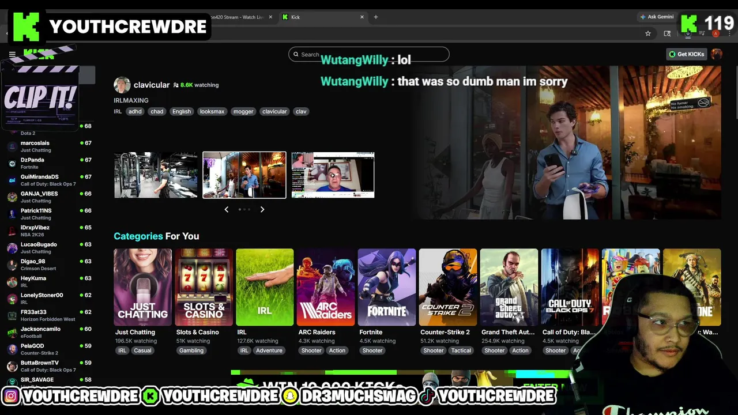Select the clav stream tag
Screen dimensions: 738x415
pos(301,111)
